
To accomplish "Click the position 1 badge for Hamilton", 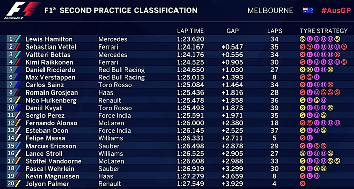I will tap(11, 39).
